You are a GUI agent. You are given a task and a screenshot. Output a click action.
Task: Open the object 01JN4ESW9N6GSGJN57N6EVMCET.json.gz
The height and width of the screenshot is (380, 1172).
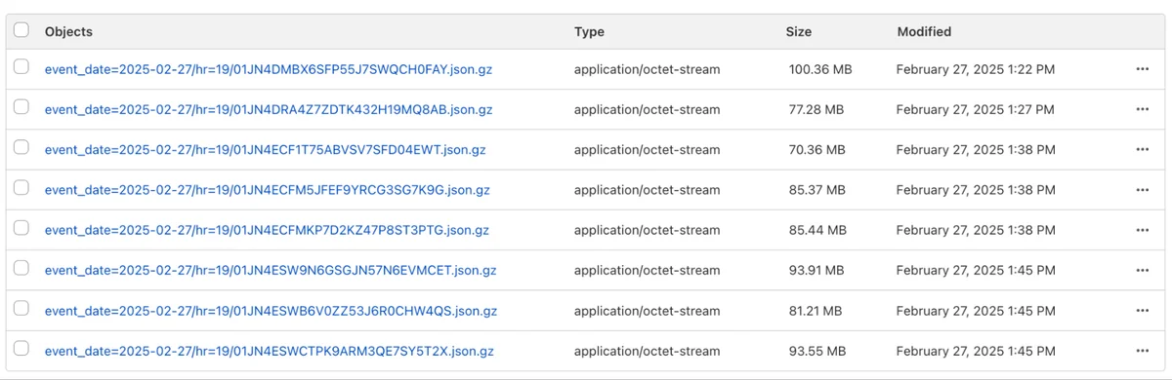tap(271, 271)
